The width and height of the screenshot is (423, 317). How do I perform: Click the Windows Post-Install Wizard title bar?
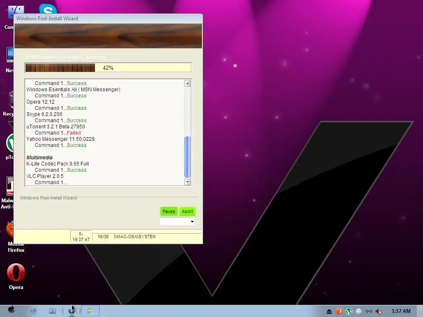coord(108,18)
